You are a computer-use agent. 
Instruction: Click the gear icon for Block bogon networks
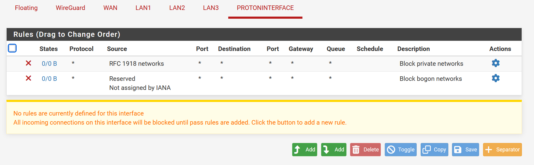495,78
